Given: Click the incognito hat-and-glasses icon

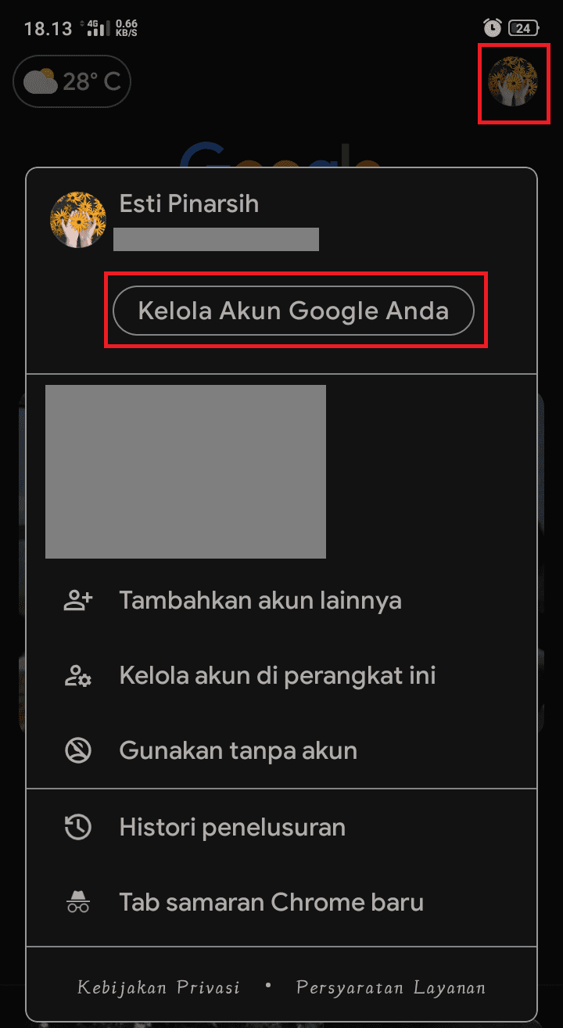Looking at the screenshot, I should (x=77, y=902).
